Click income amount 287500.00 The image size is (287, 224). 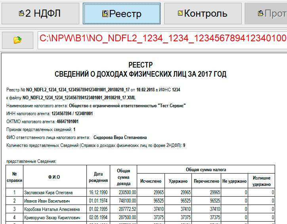[127, 217]
